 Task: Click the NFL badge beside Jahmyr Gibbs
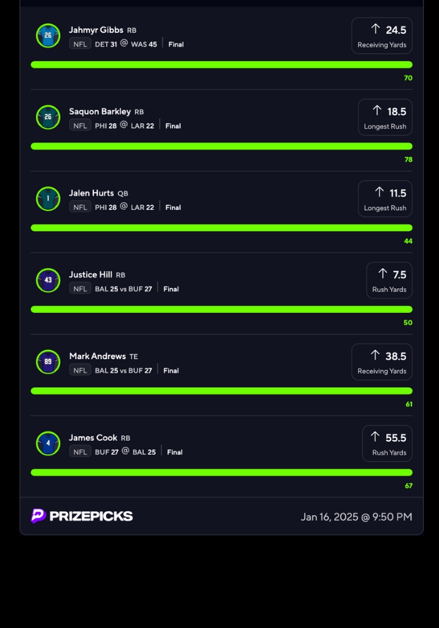pos(80,44)
